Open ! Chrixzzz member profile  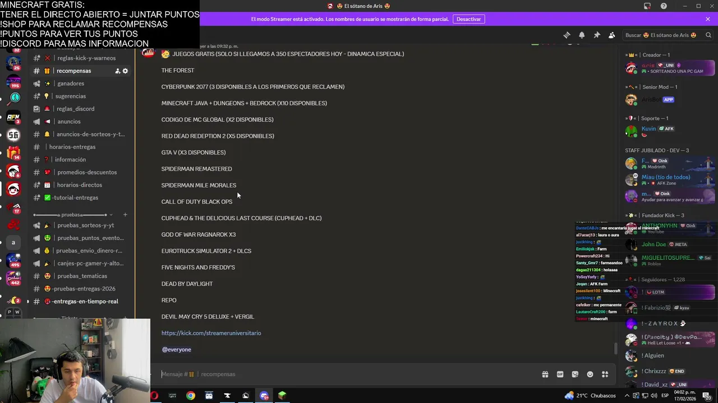pyautogui.click(x=670, y=371)
